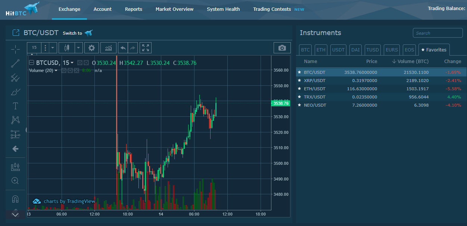Switch to EURS instruments tab
Screen dimensions: 467x226
[392, 50]
